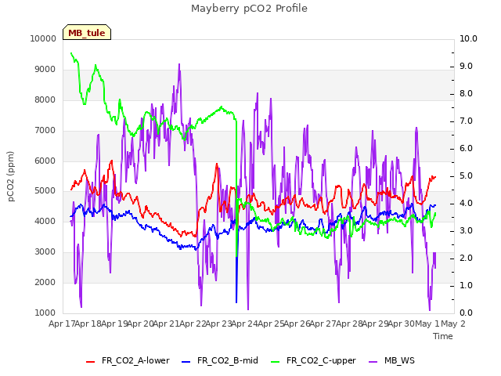Click the Mayberry pCO2 Profile chart title
The height and width of the screenshot is (376, 501).
pos(249,9)
